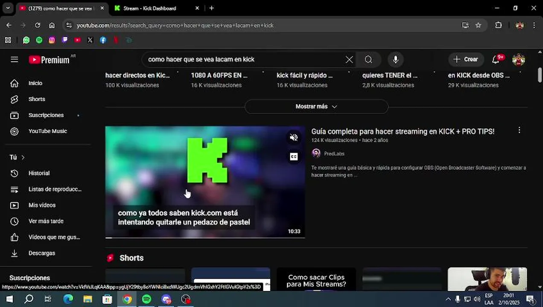Open site information icon in address bar
Viewport: 543px width, 307px height.
point(69,25)
